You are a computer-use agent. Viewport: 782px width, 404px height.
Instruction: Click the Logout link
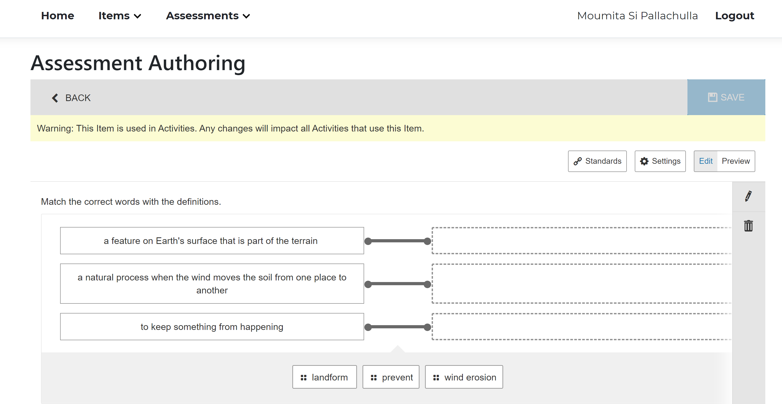735,16
